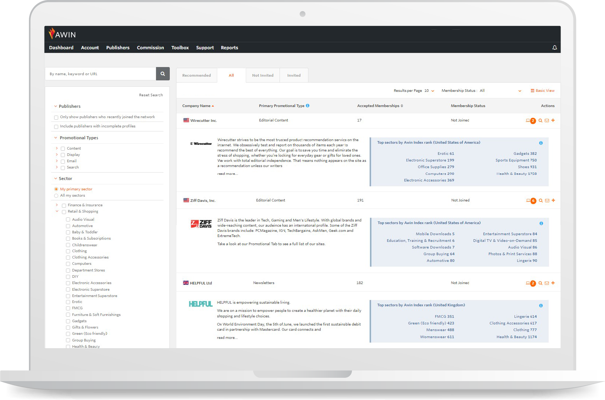
Task: Collapse the Sector filter section
Action: click(56, 179)
